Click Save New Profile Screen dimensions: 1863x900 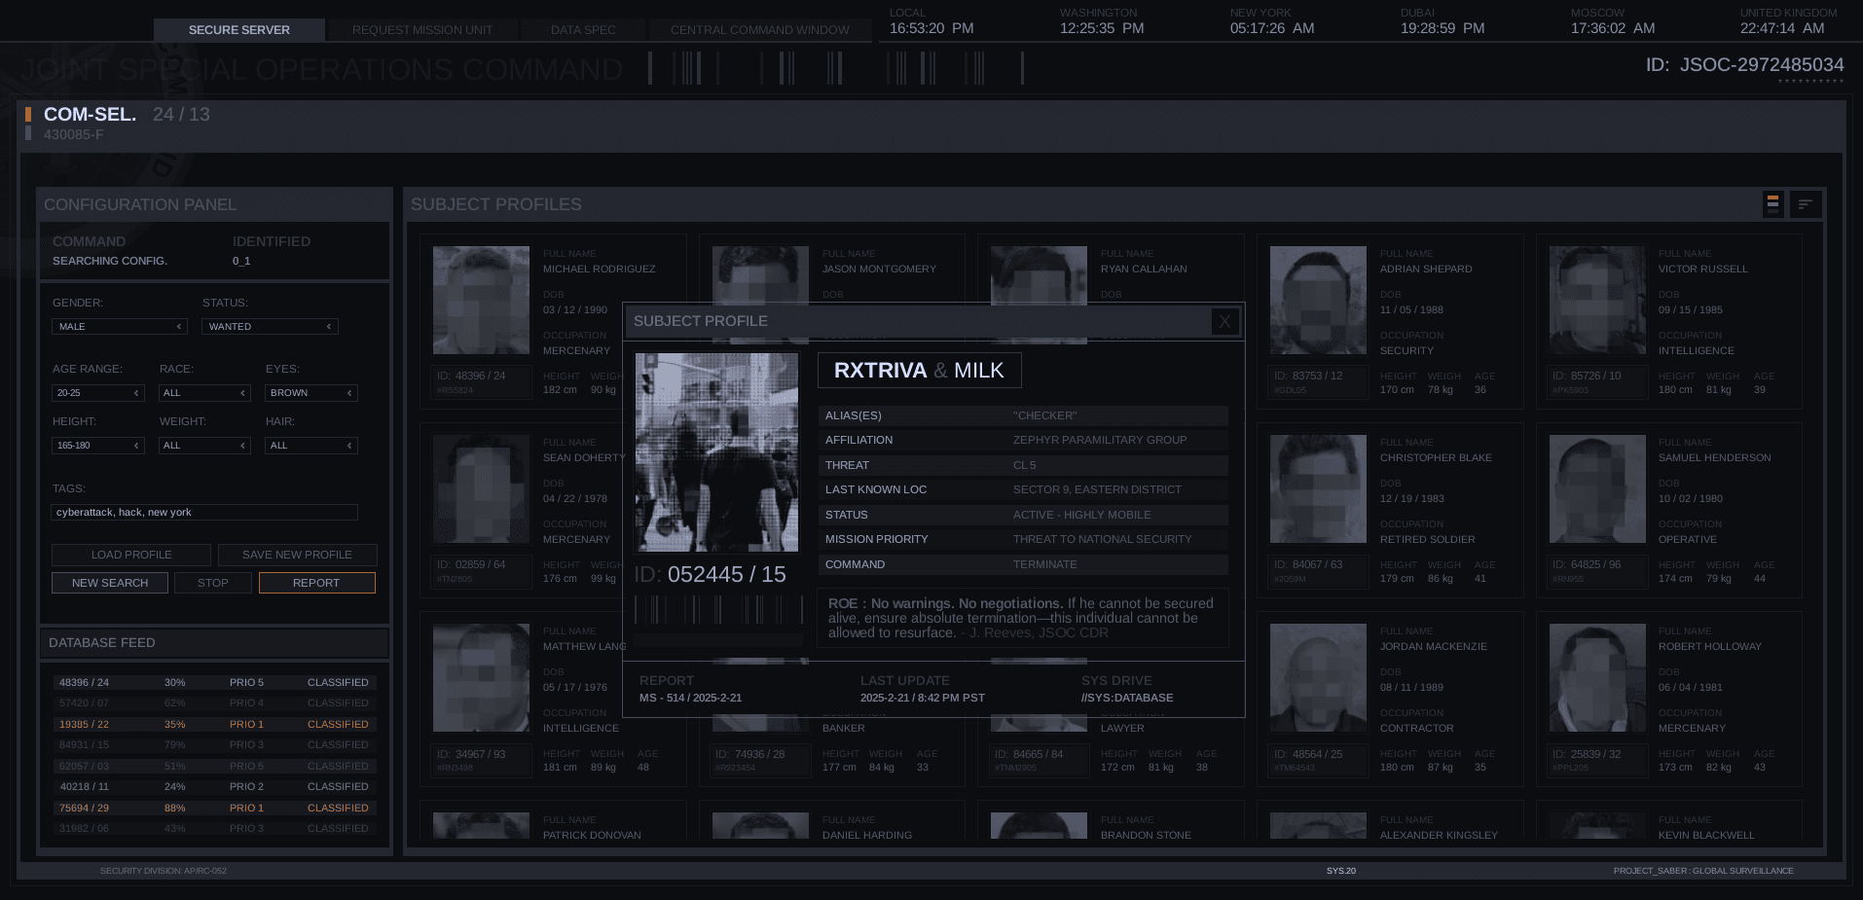point(297,555)
